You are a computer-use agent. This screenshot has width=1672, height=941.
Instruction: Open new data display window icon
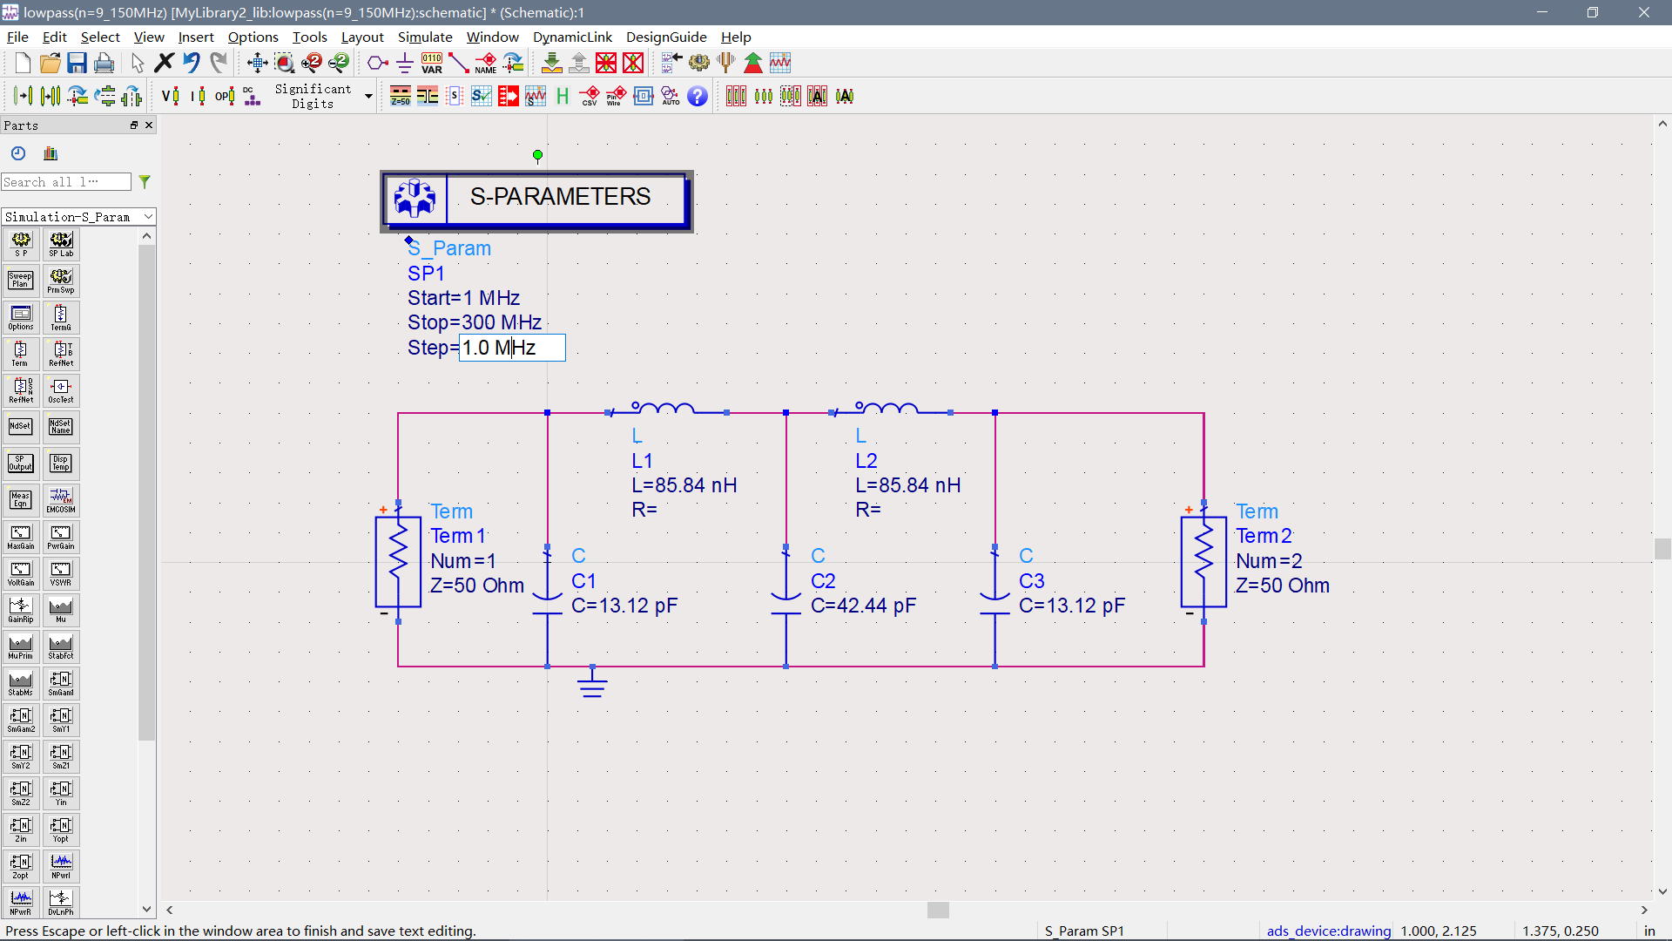tap(780, 63)
